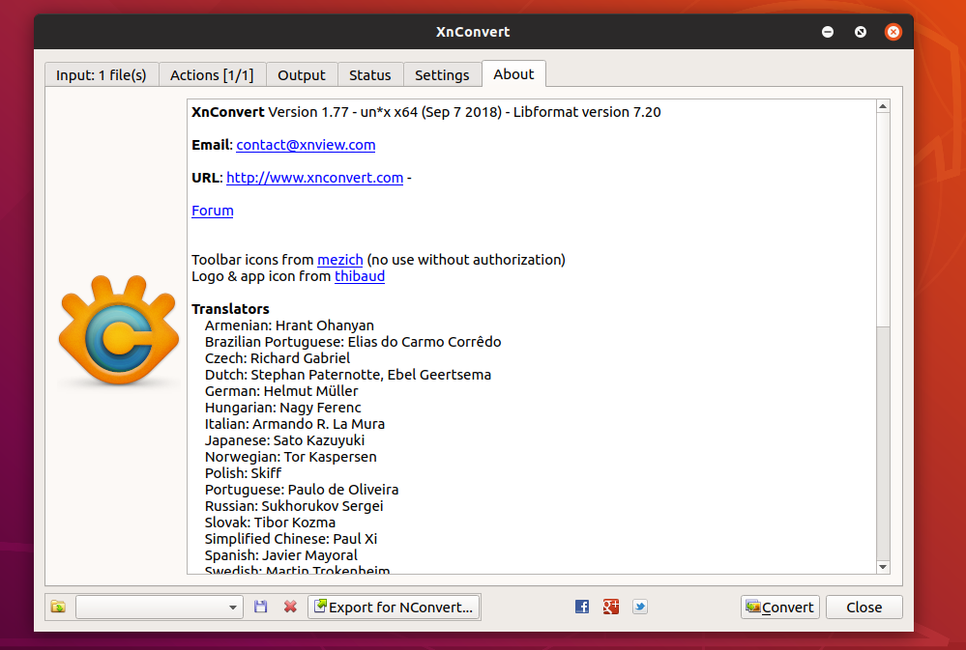Click the Brazilian Portuguese translator line
This screenshot has height=650, width=966.
[353, 342]
